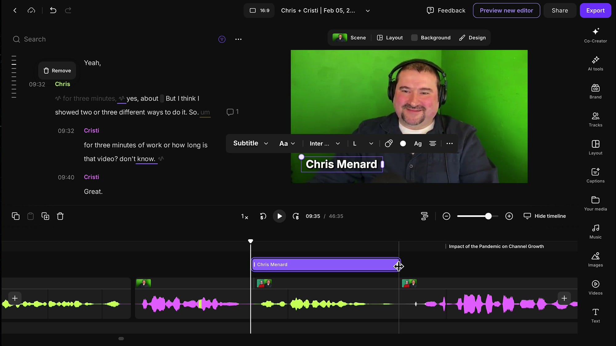Open the Subtitle type dropdown
Screen dimensions: 616x346
[250, 143]
